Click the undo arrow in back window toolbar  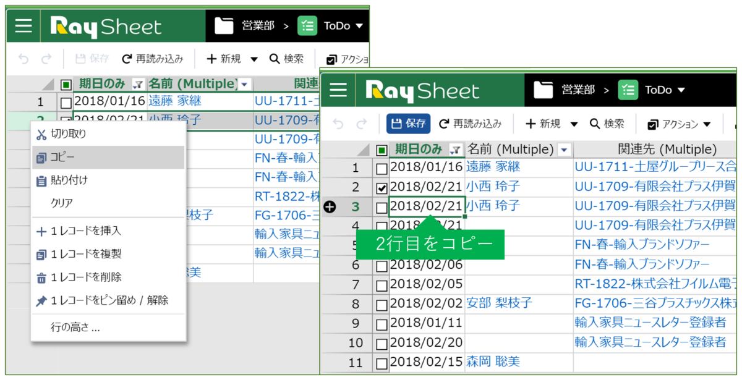point(23,59)
